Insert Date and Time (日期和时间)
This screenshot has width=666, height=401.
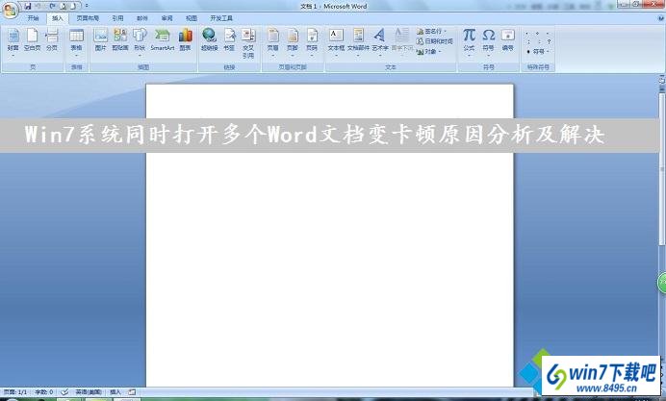[x=434, y=41]
